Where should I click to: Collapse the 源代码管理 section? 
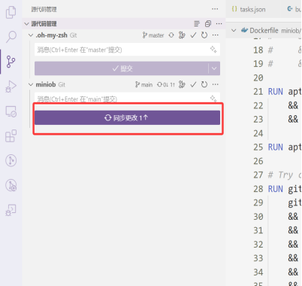[26, 24]
